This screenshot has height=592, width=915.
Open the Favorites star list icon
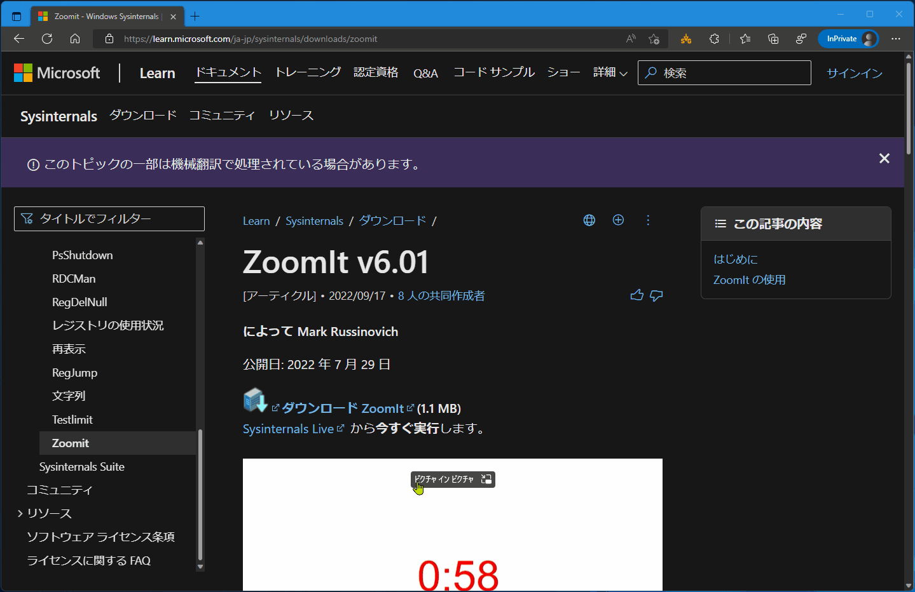pos(745,39)
